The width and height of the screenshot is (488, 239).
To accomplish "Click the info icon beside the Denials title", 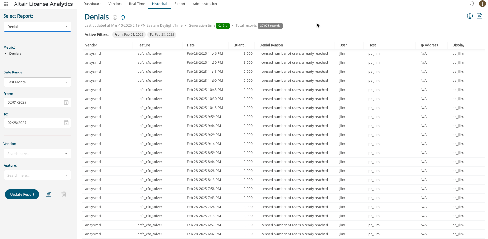I will [x=115, y=17].
